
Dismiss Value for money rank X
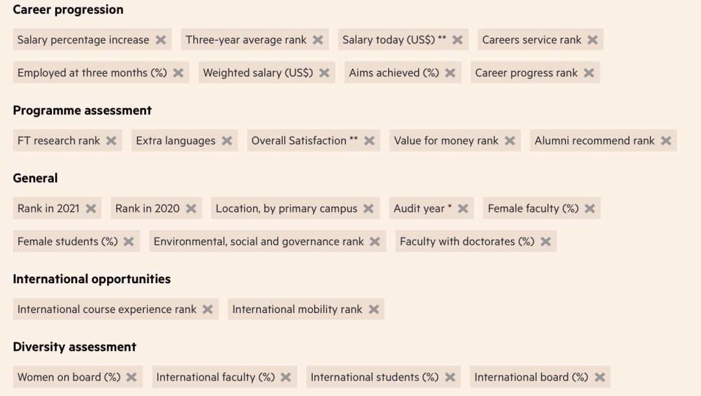pyautogui.click(x=510, y=141)
